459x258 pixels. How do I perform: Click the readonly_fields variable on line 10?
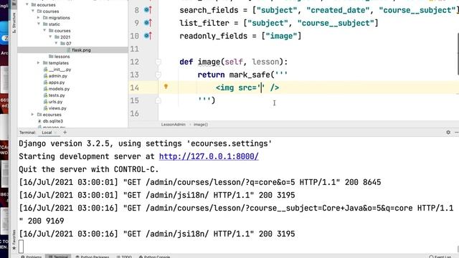click(x=214, y=36)
